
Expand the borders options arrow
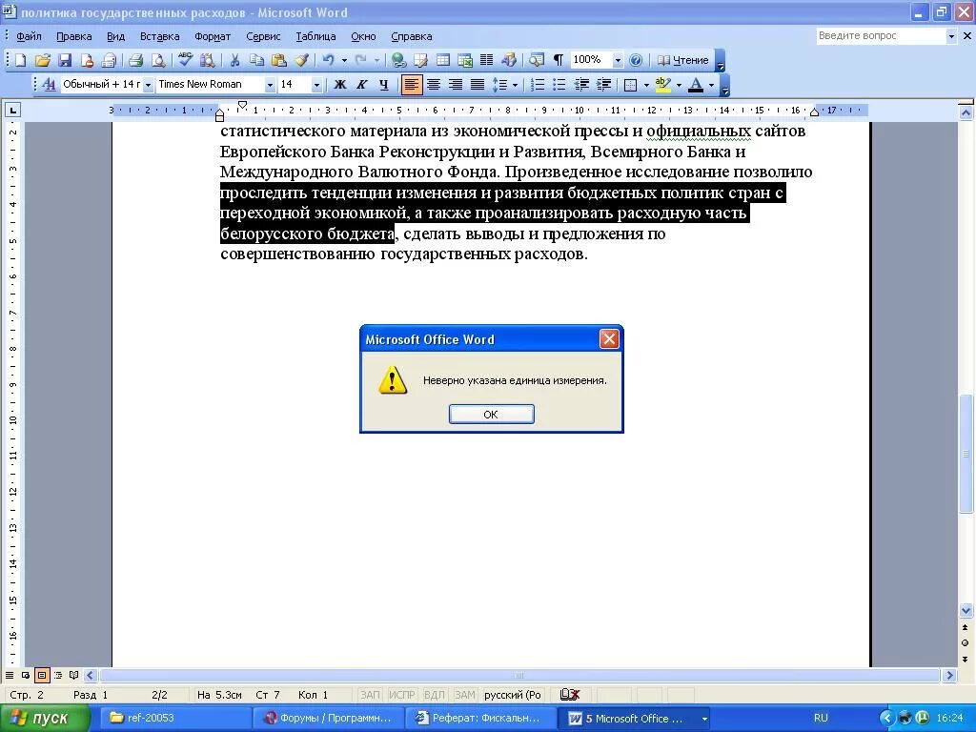(646, 85)
